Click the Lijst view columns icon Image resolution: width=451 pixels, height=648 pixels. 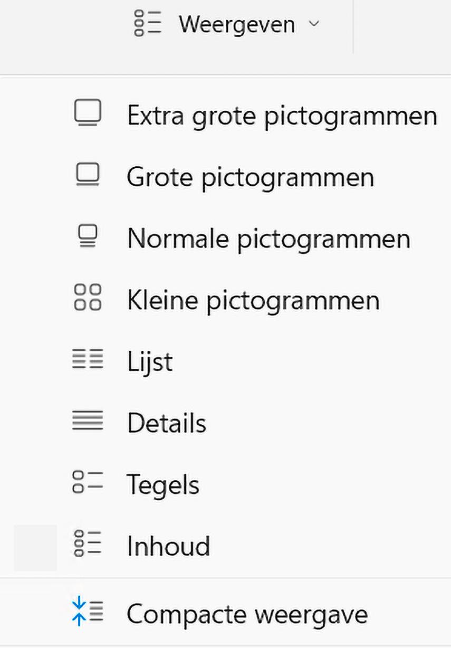point(87,360)
